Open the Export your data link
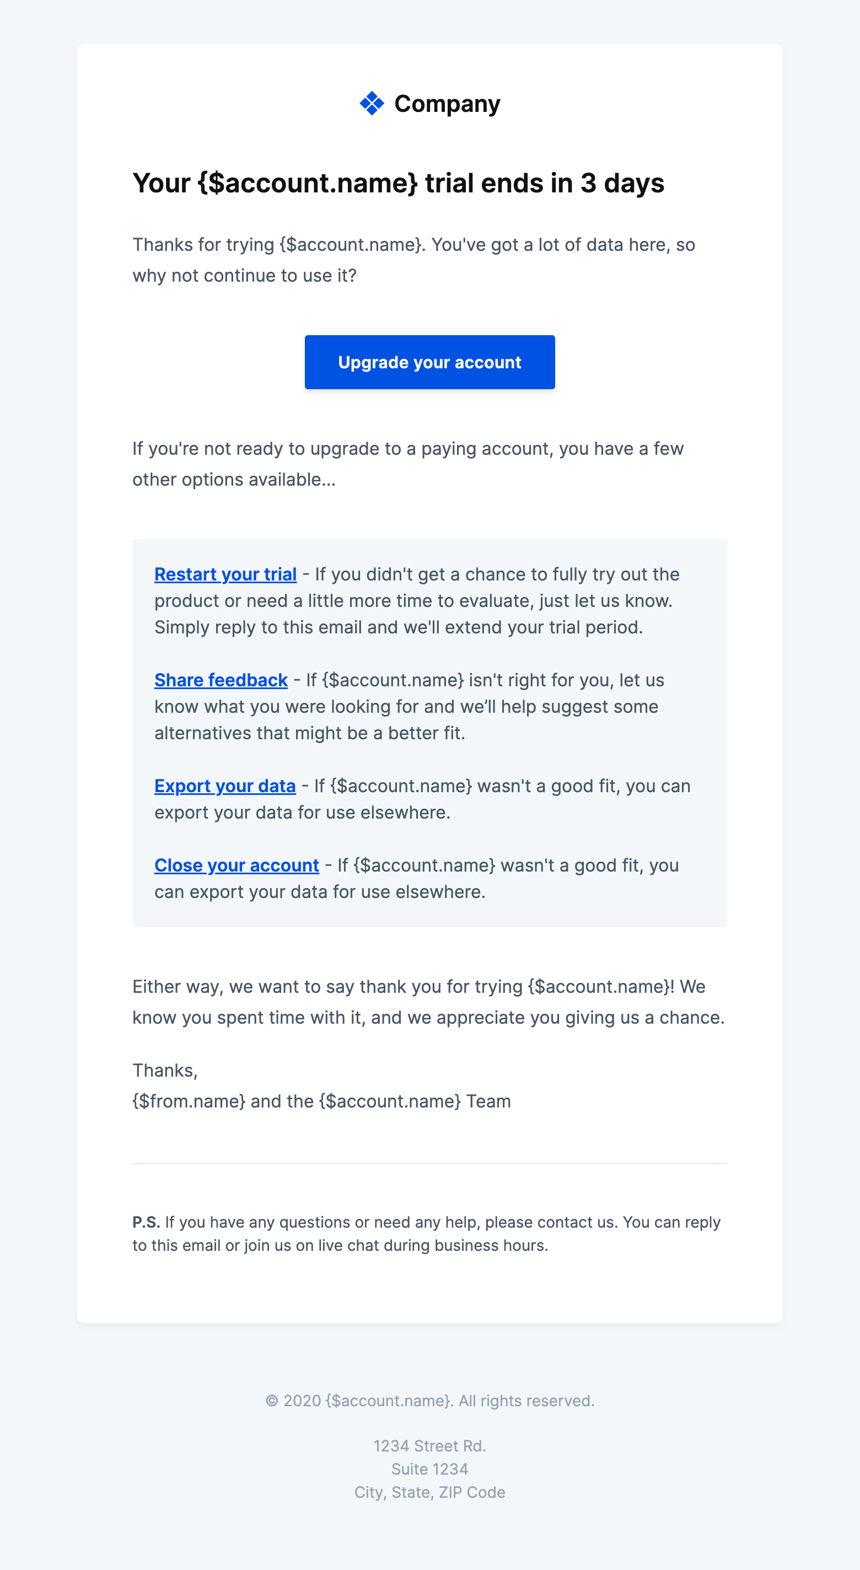The height and width of the screenshot is (1570, 860). (x=224, y=786)
